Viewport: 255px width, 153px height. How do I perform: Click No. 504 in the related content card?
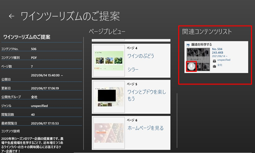[x=217, y=49]
